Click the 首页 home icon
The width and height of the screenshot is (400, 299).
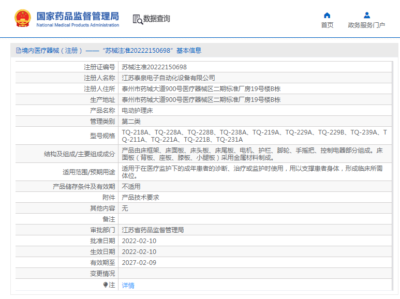point(327,16)
